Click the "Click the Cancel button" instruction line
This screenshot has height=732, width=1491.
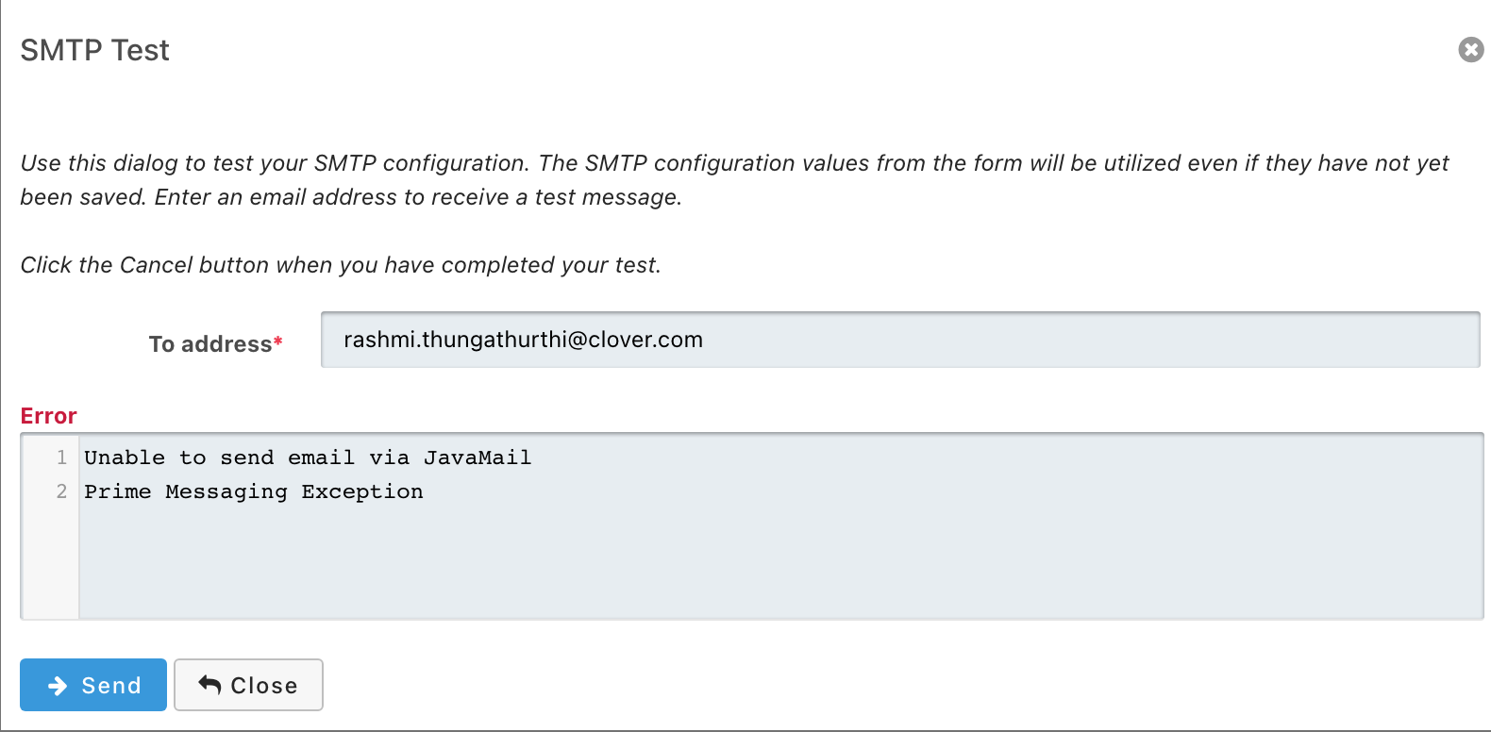click(x=341, y=265)
